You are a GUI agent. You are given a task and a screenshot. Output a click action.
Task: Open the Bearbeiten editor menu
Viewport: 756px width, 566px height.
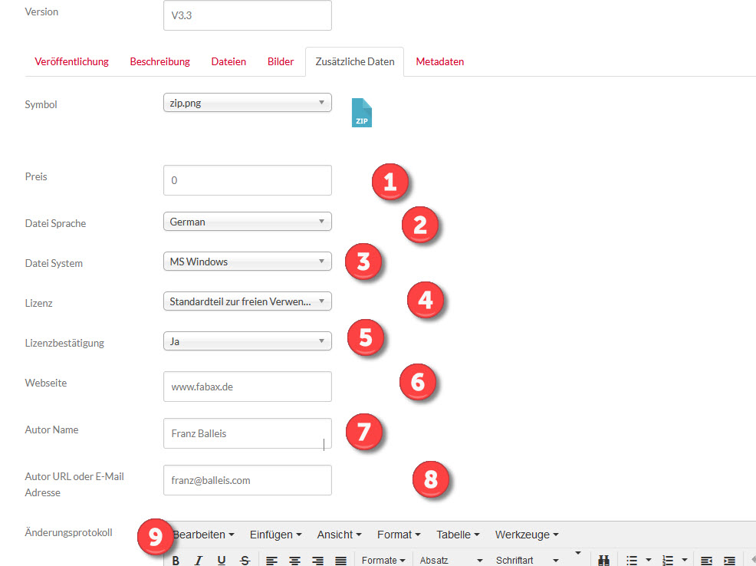[203, 535]
